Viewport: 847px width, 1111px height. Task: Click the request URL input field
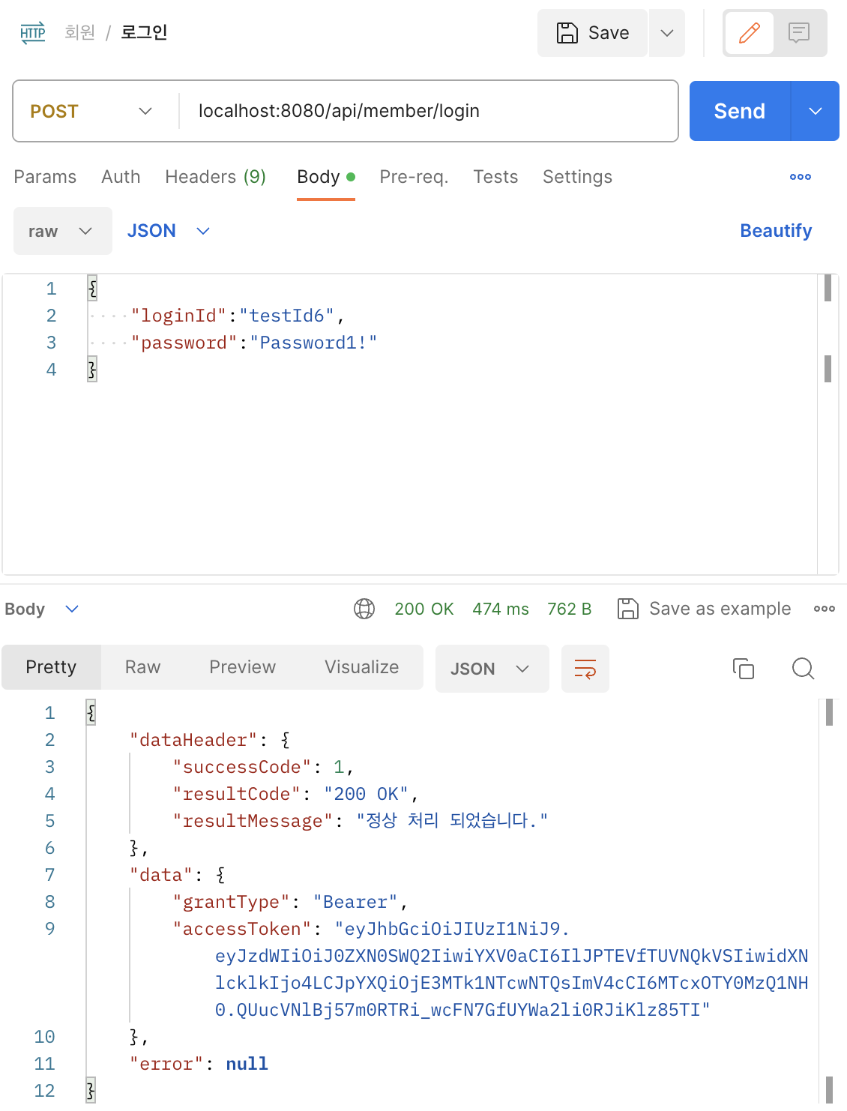(x=429, y=111)
